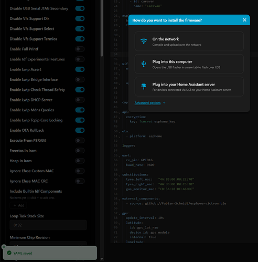Choose Plug into your Home Assistant server

click(189, 87)
